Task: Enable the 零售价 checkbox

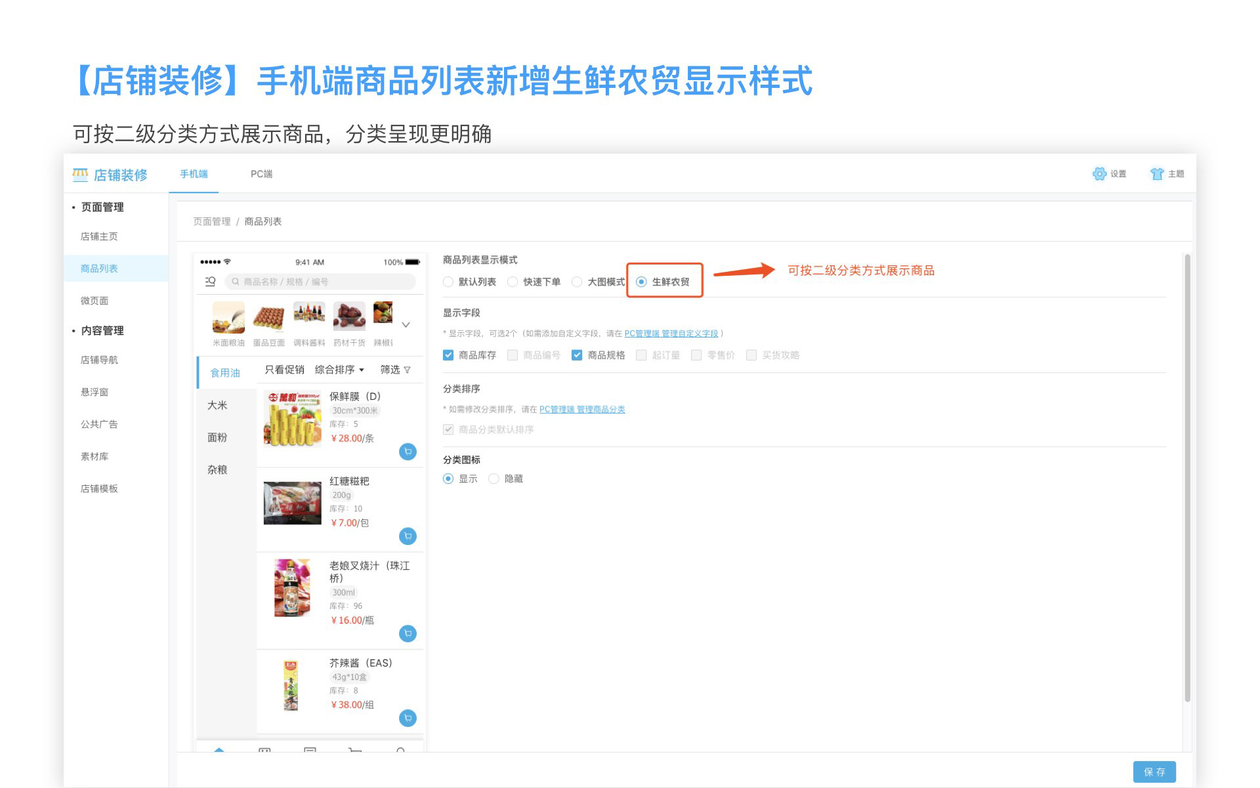Action: (x=697, y=355)
